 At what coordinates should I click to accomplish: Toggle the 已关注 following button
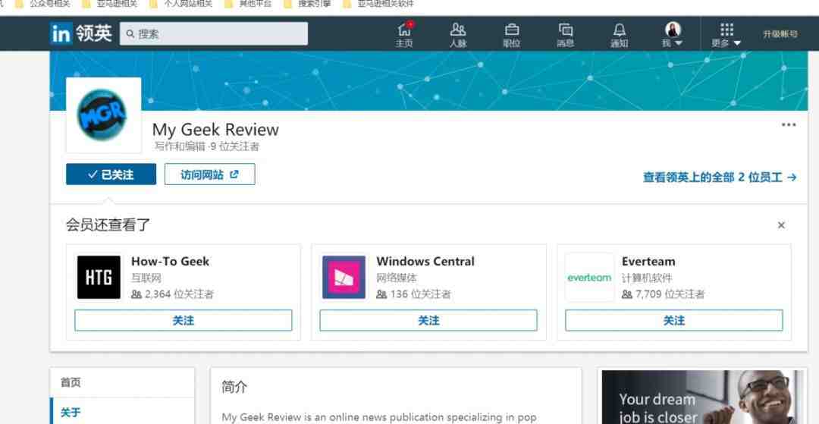point(111,174)
